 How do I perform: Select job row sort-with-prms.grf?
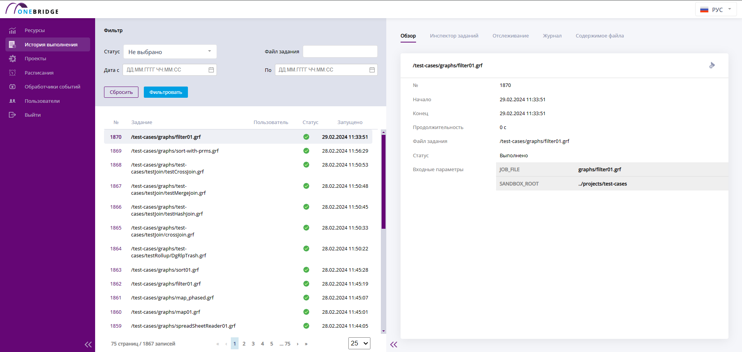click(238, 151)
